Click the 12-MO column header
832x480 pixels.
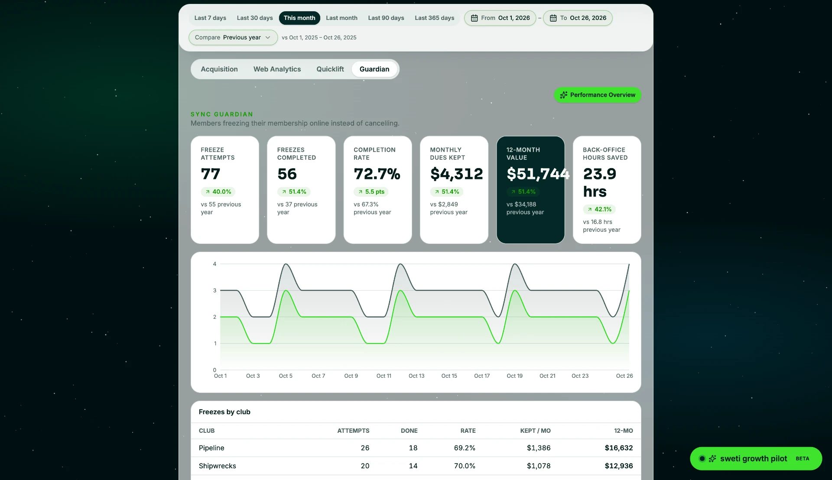[623, 431]
